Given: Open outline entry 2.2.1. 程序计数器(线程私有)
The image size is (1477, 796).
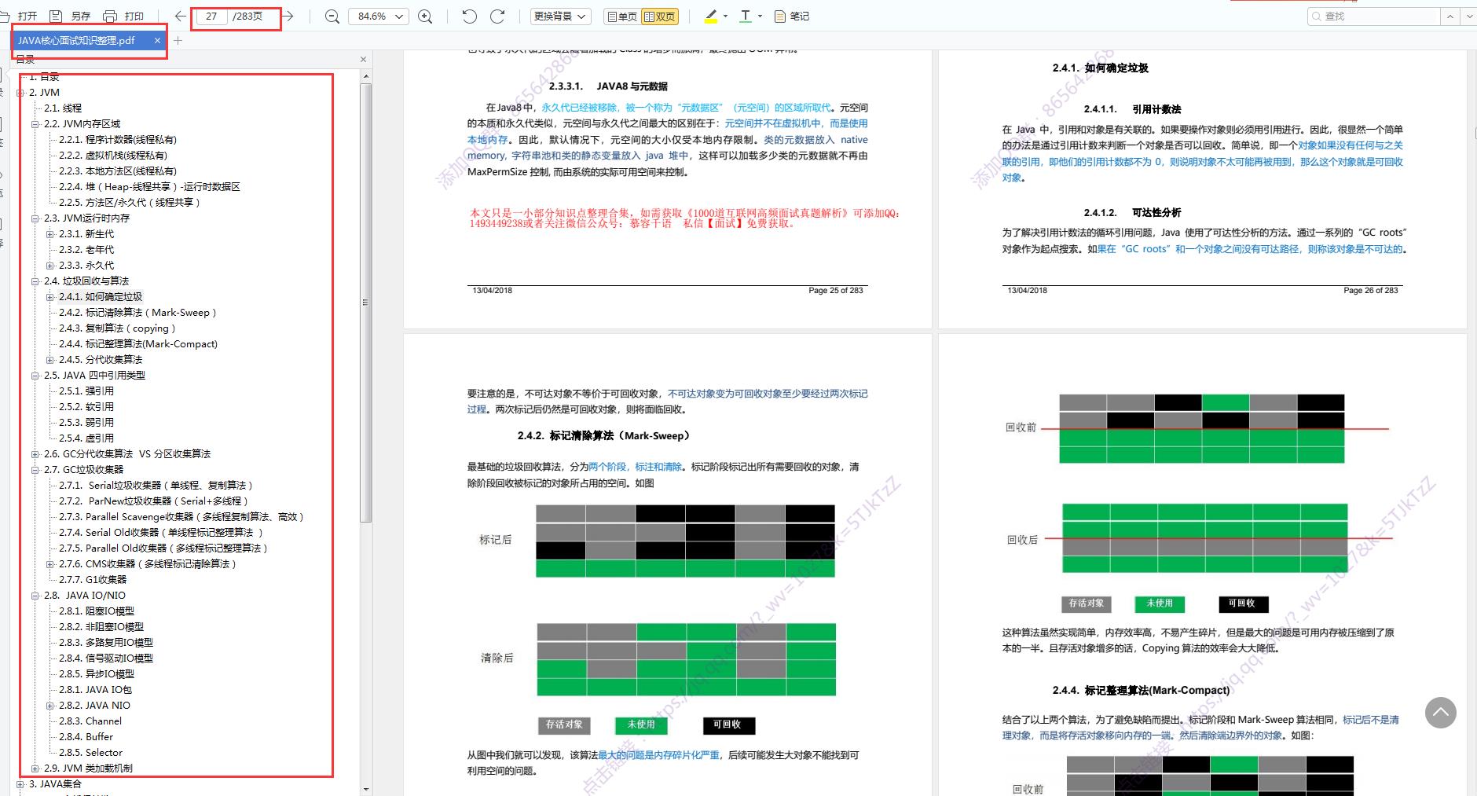Looking at the screenshot, I should pyautogui.click(x=118, y=140).
